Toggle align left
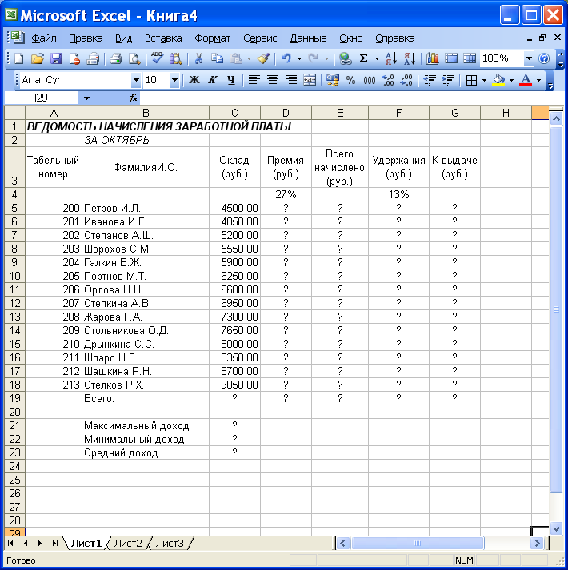Image resolution: width=568 pixels, height=570 pixels. point(254,80)
